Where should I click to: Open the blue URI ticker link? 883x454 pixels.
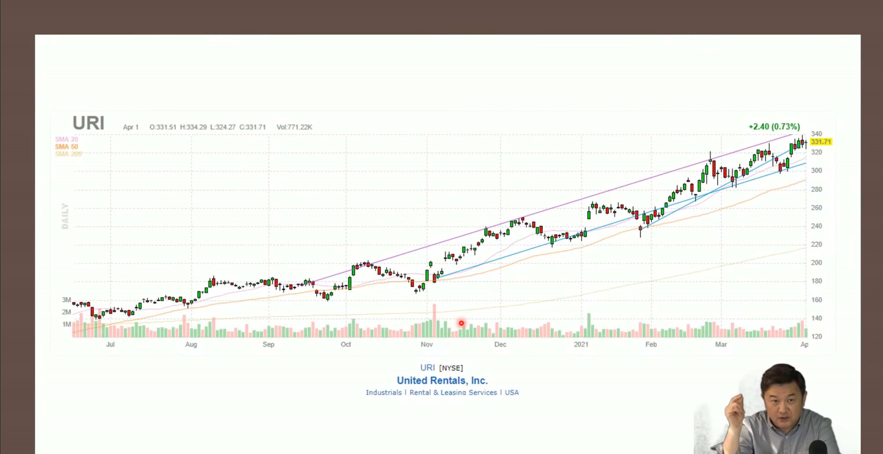[x=427, y=368]
